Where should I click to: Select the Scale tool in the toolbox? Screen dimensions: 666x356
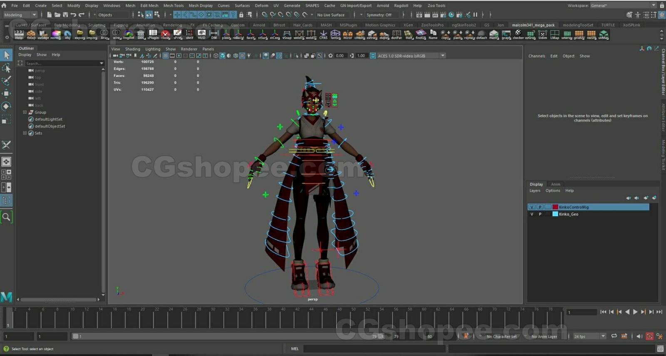pos(6,119)
